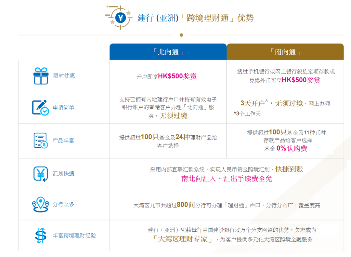
Task: Click the checklist dollar icon for 产品丰富
Action: point(41,141)
